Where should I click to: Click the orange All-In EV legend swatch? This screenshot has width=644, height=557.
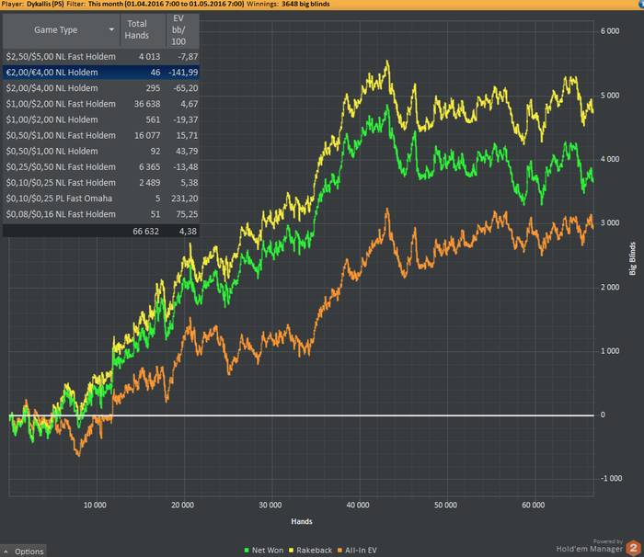(339, 551)
